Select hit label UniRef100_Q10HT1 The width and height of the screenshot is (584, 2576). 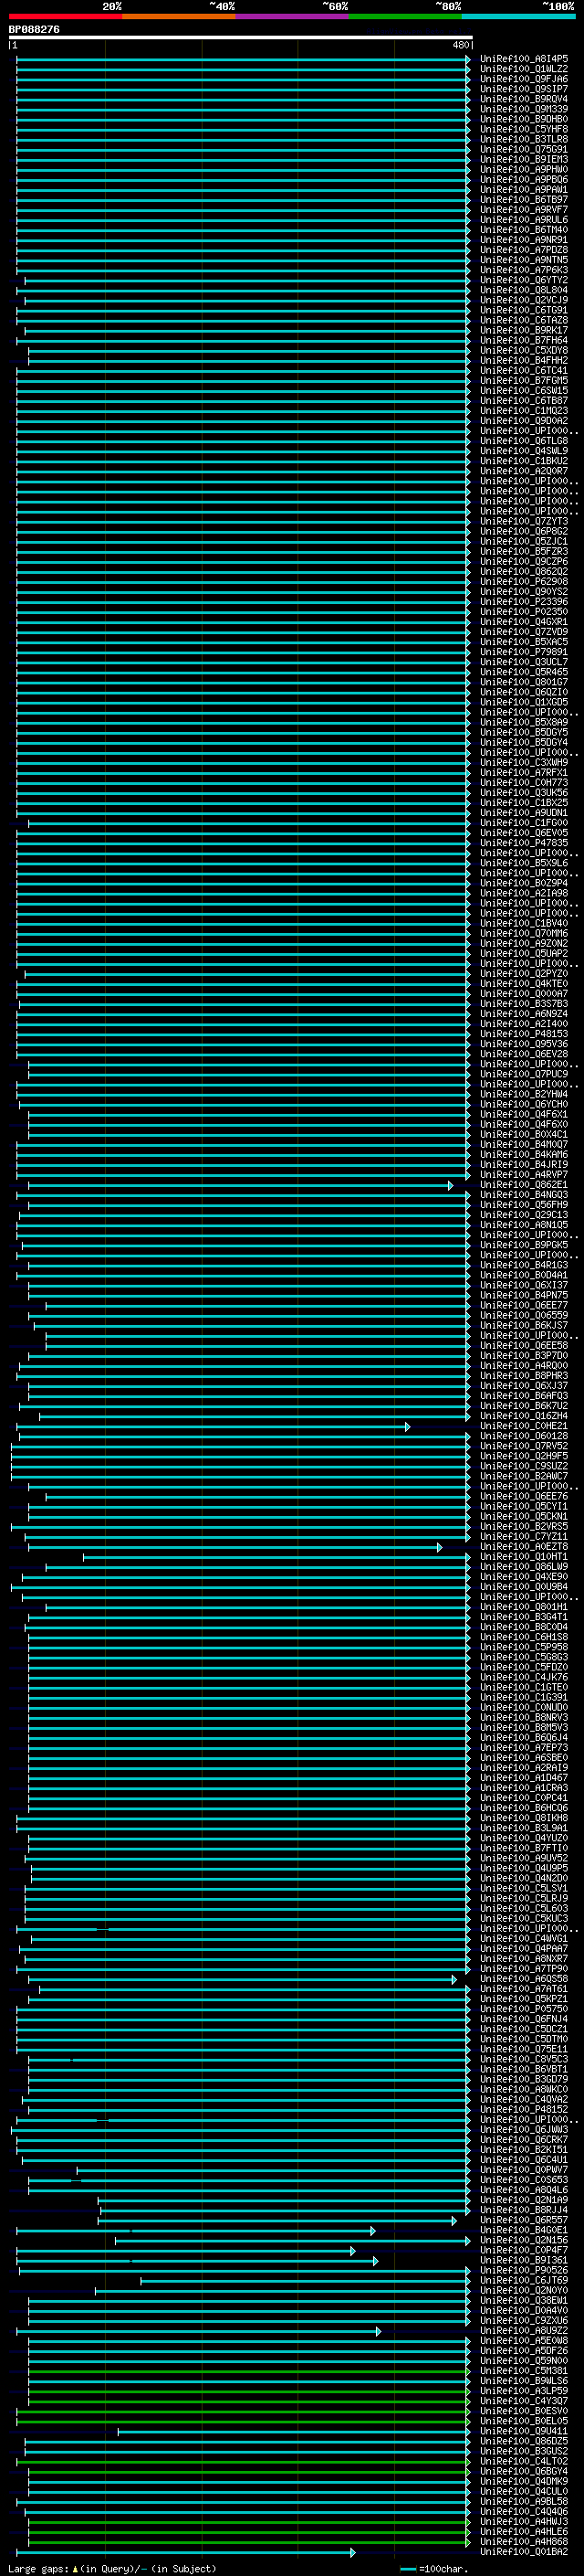[x=523, y=1557]
